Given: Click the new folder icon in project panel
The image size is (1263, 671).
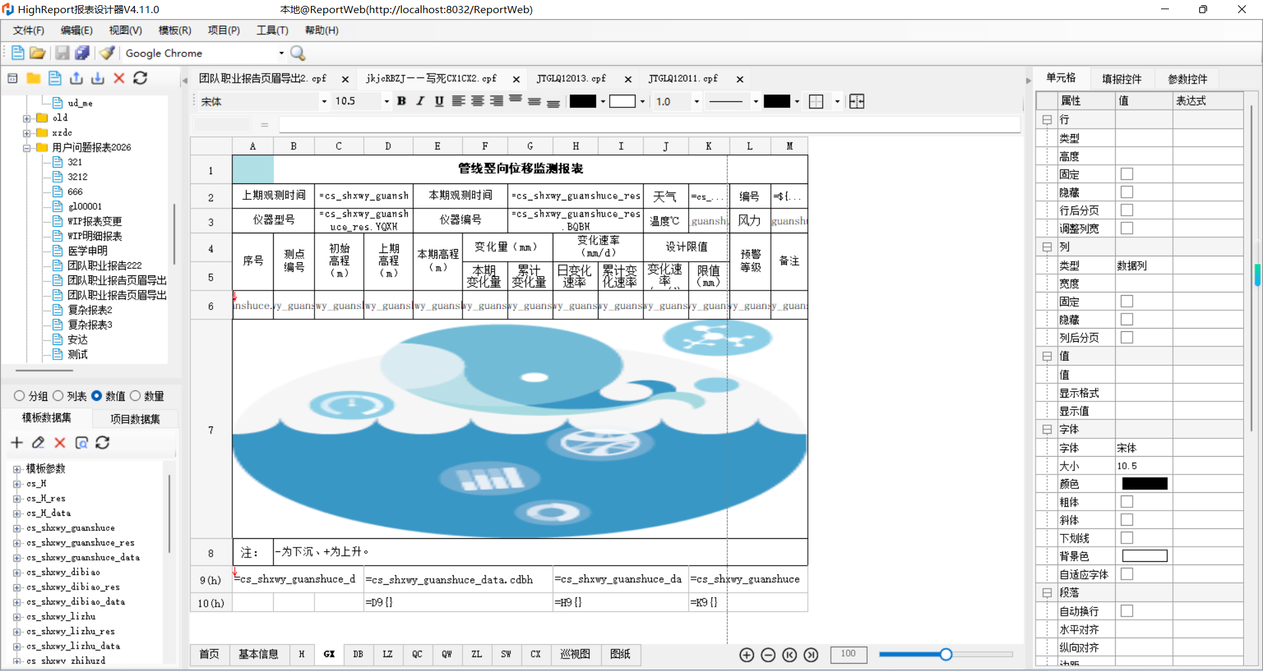Looking at the screenshot, I should 34,78.
